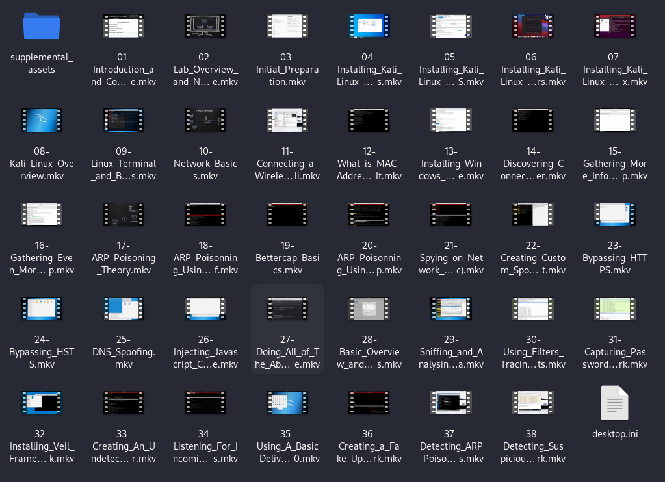Select the 08-Kali_Linux_Overview.mkv thumbnail
Image resolution: width=665 pixels, height=482 pixels.
(42, 121)
